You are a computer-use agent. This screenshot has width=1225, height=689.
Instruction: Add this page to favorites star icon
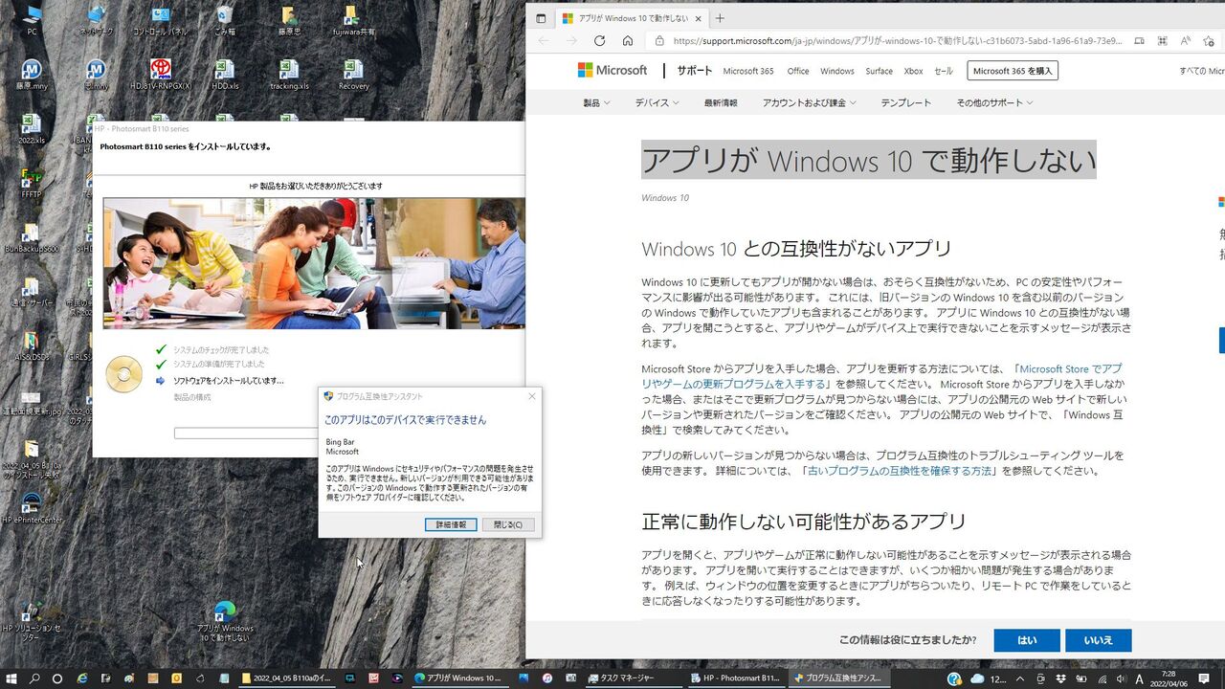coord(1209,41)
